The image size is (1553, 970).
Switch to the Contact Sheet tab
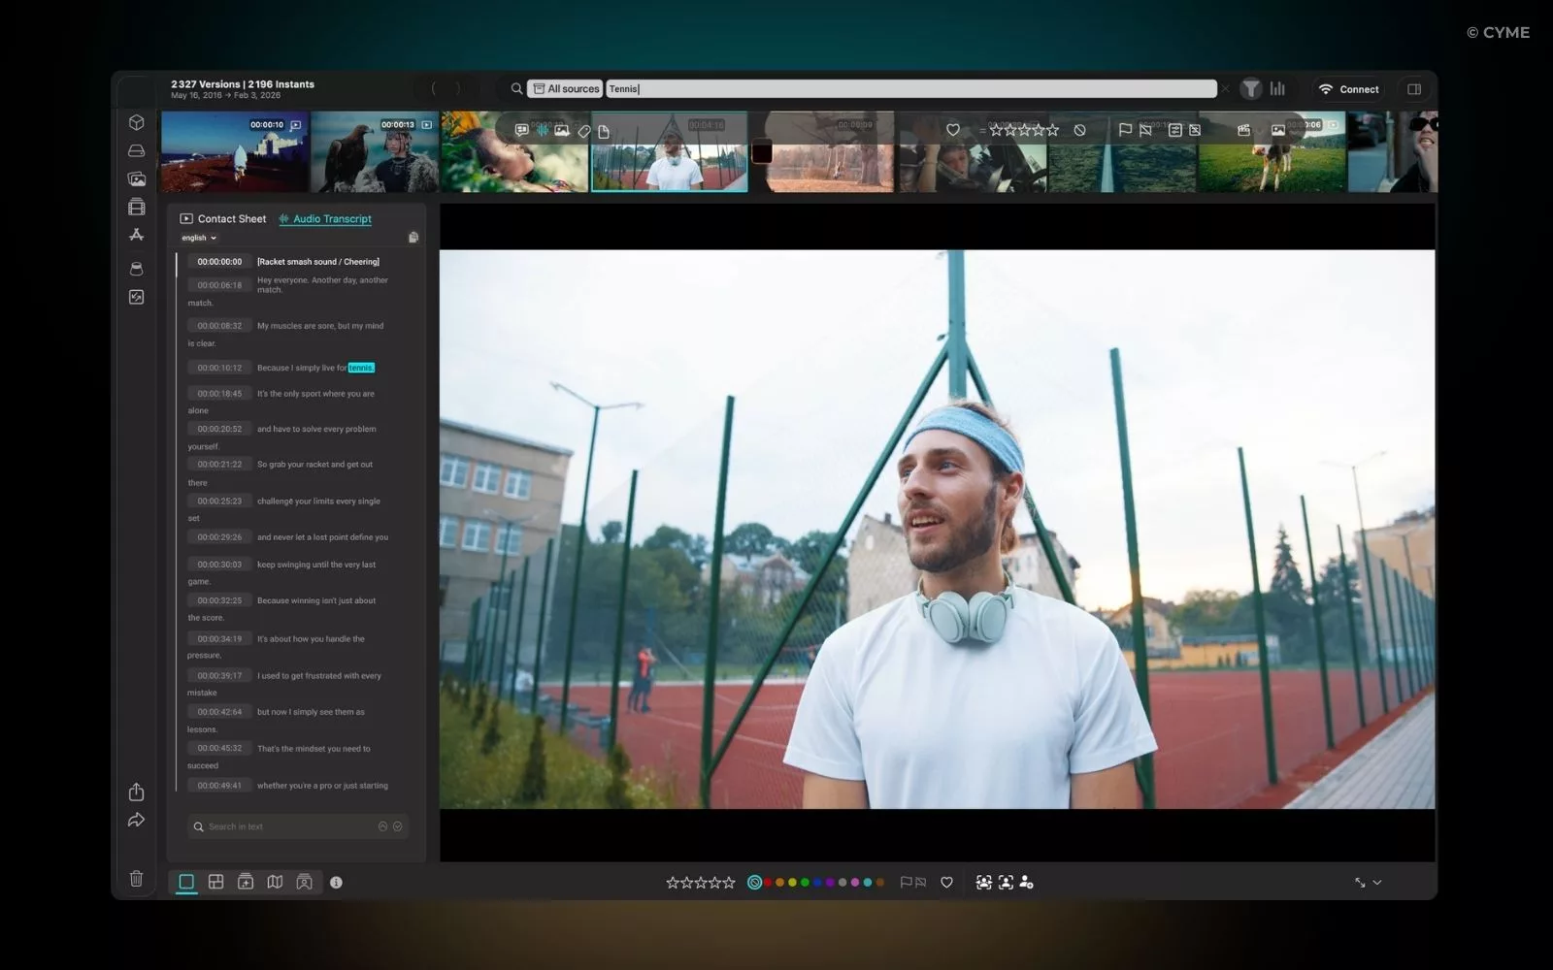click(223, 219)
